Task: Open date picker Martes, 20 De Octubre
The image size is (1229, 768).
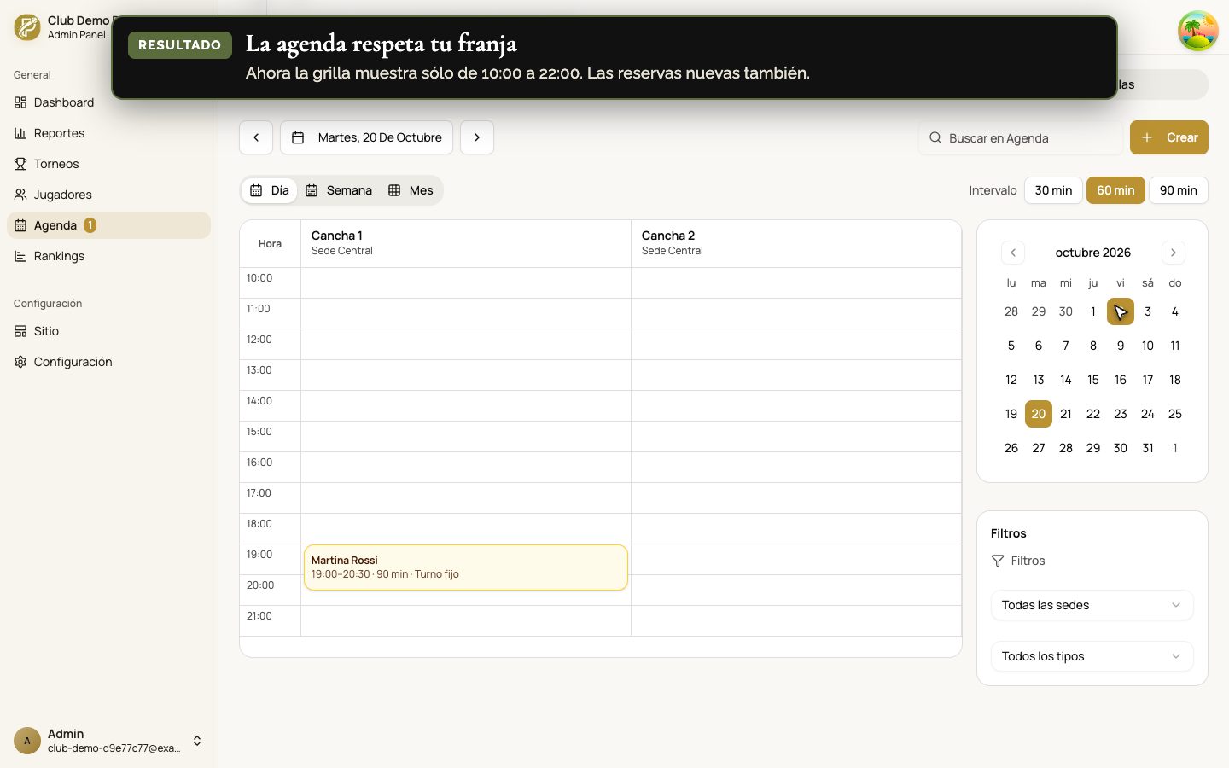Action: [367, 137]
